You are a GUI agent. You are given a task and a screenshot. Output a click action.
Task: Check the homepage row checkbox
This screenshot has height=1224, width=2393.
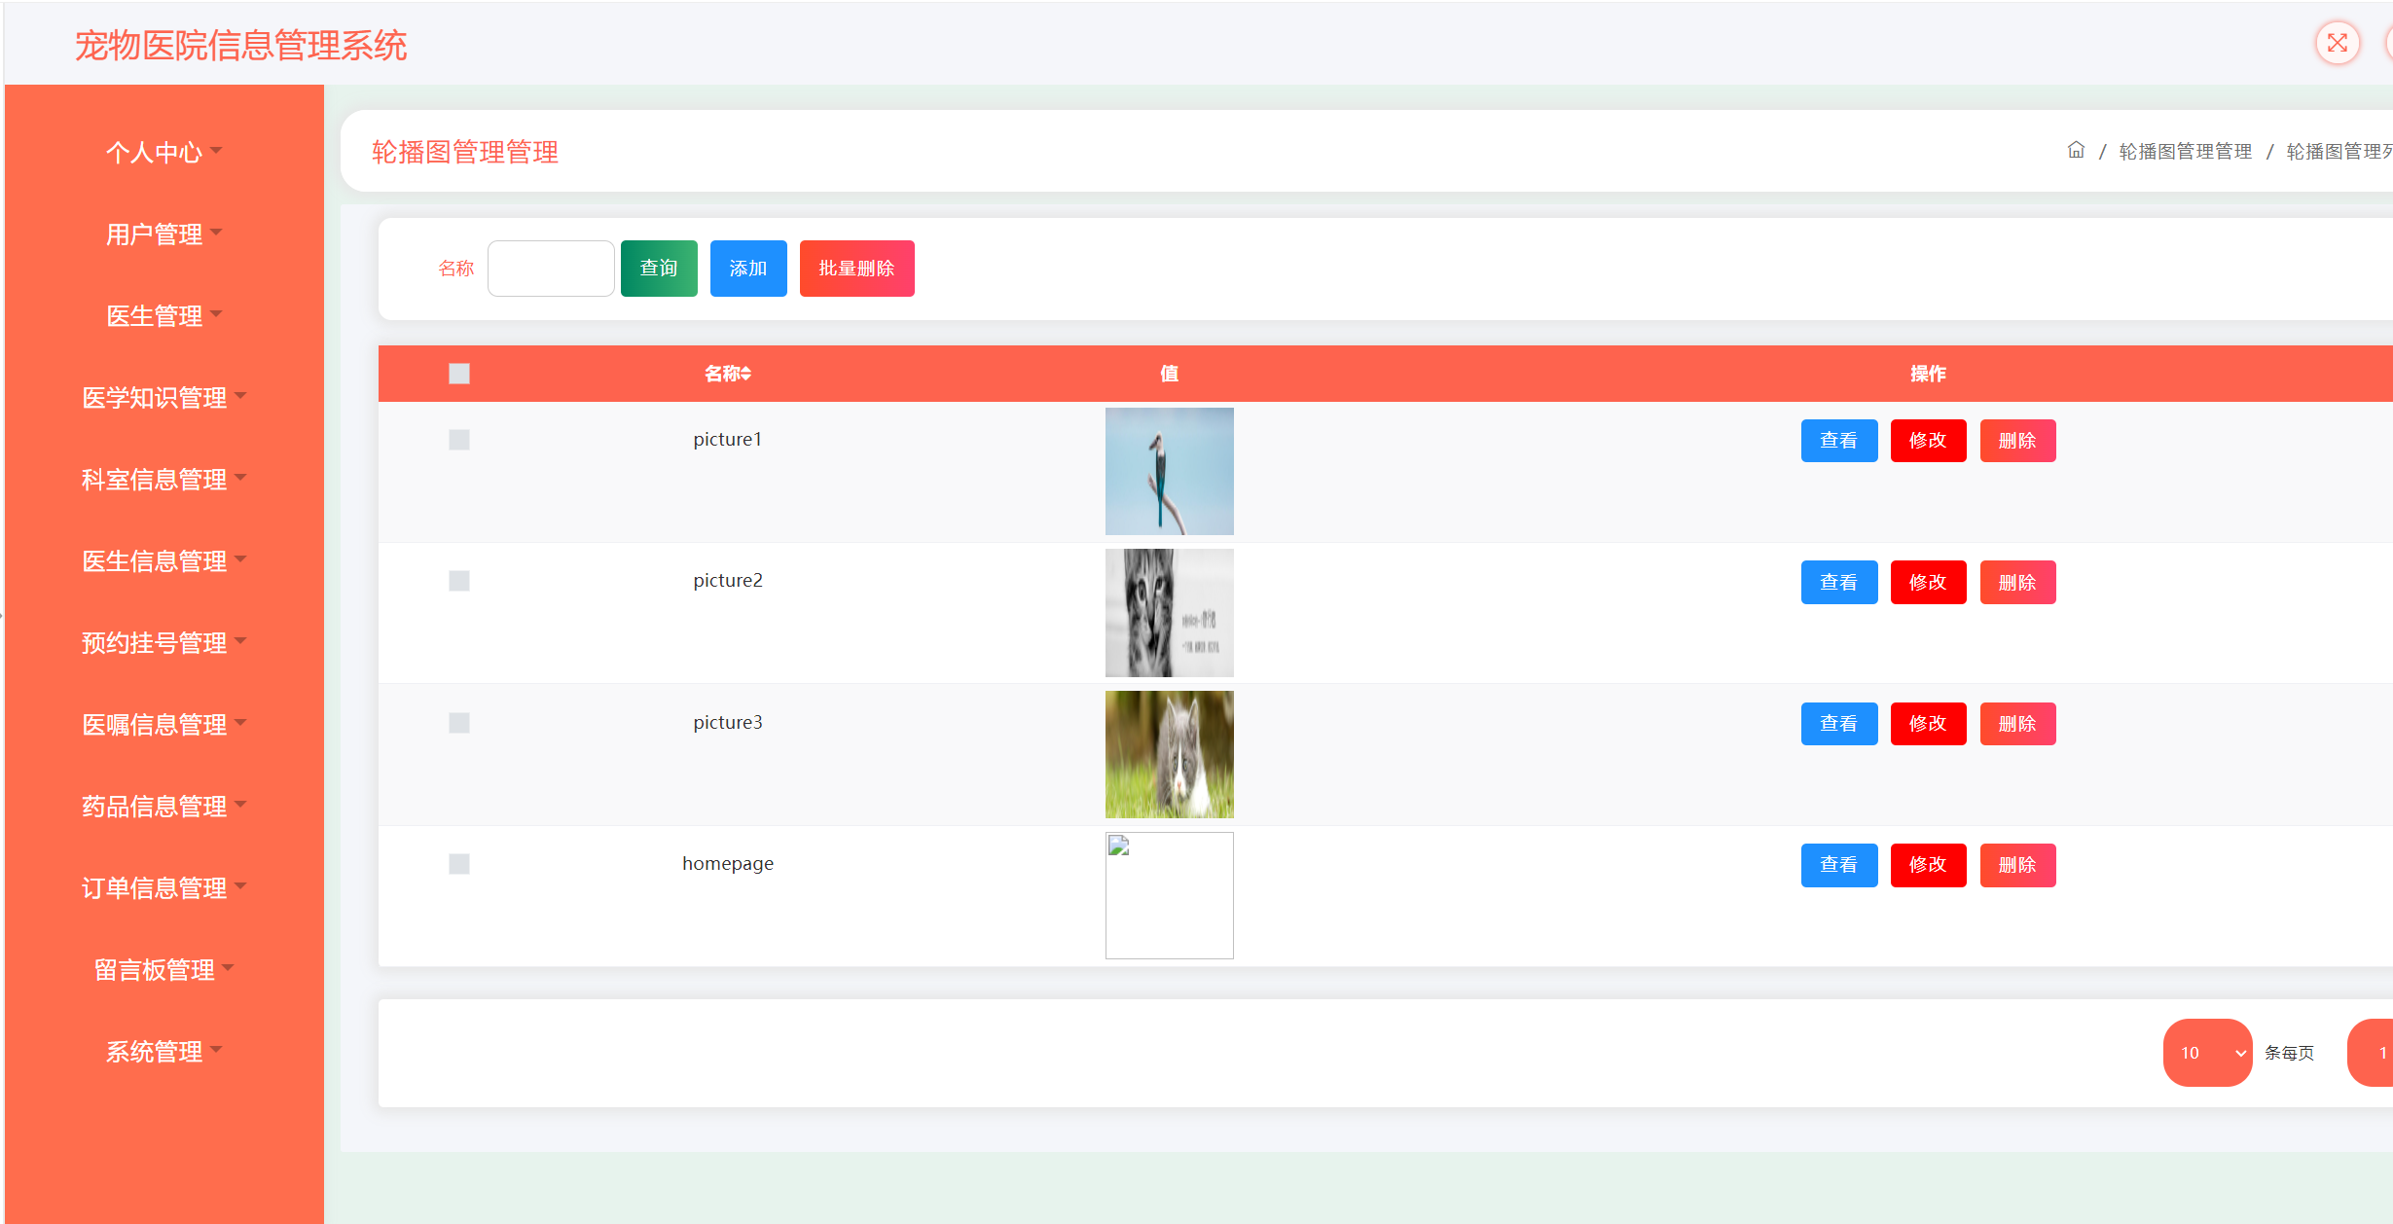[459, 864]
